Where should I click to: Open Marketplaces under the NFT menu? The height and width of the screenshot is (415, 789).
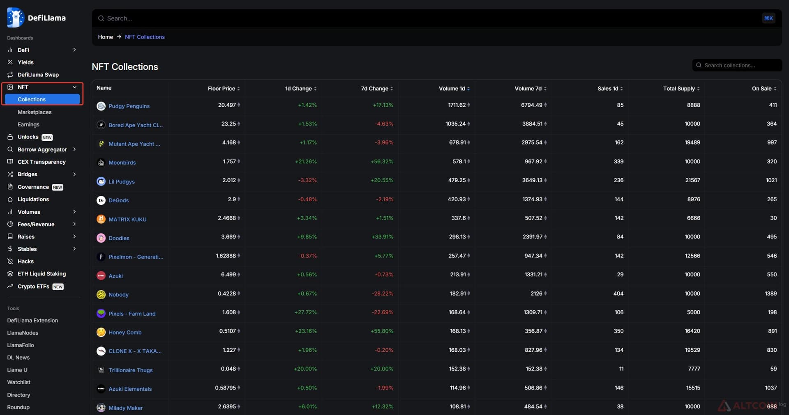pyautogui.click(x=35, y=112)
